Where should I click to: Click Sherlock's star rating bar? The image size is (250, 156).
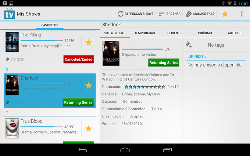[145, 87]
